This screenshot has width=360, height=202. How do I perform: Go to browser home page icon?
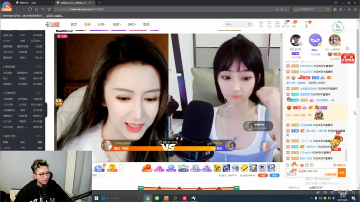pos(36,9)
